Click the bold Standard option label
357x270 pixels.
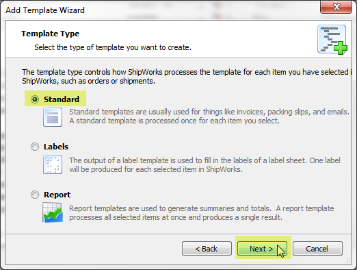[62, 99]
